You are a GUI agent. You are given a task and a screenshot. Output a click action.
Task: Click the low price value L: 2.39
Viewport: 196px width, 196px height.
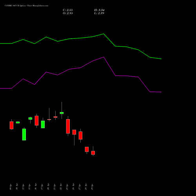click(99, 13)
